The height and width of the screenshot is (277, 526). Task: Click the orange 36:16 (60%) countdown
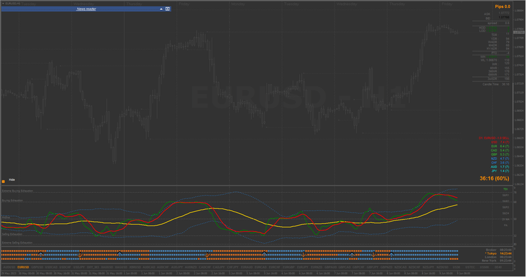point(494,178)
